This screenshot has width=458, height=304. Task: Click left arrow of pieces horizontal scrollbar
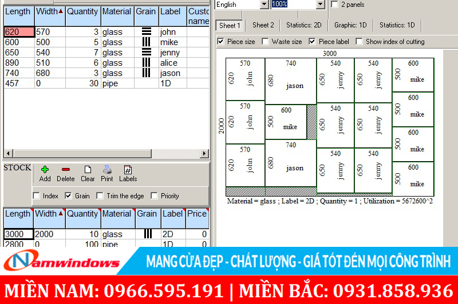tap(9, 153)
